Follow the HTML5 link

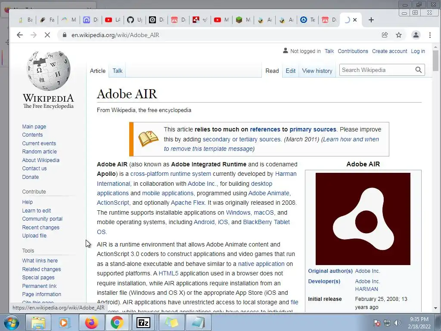[x=168, y=273]
